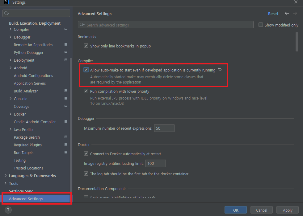The width and height of the screenshot is (303, 216).
Task: Click project-level icon next to Run Targets
Action: [x=66, y=152]
